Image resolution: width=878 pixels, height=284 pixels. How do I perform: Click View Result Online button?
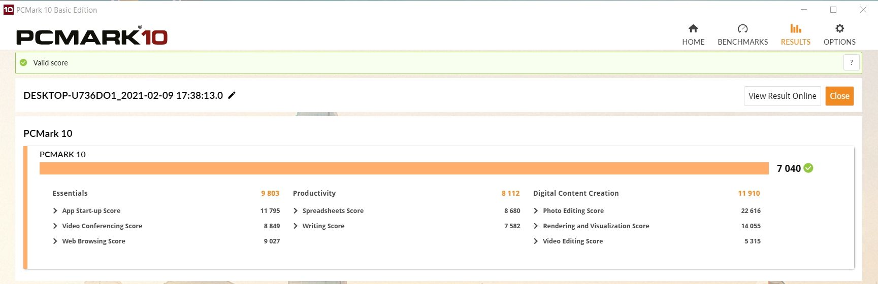(782, 96)
